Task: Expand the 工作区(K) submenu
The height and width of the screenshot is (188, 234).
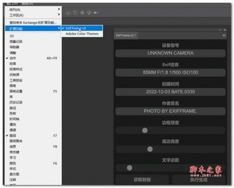Action: coord(33,15)
